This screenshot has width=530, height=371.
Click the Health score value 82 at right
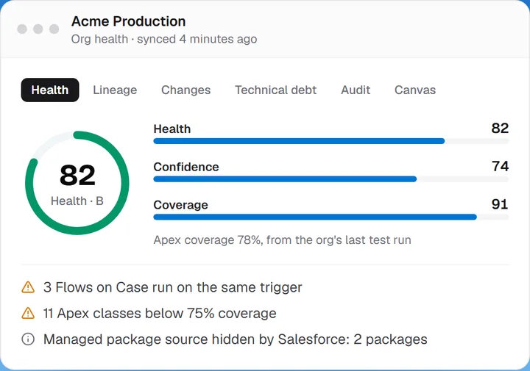pyautogui.click(x=500, y=128)
